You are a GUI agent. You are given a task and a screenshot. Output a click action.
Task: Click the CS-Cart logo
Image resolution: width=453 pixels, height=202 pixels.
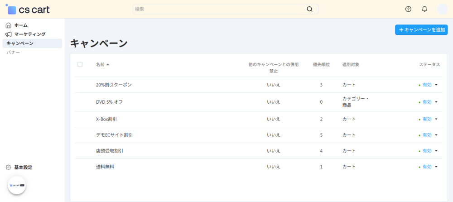click(28, 10)
